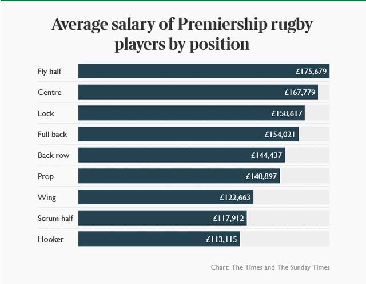The image size is (366, 284).
Task: Click the £117,912 salary value
Action: coord(229,218)
